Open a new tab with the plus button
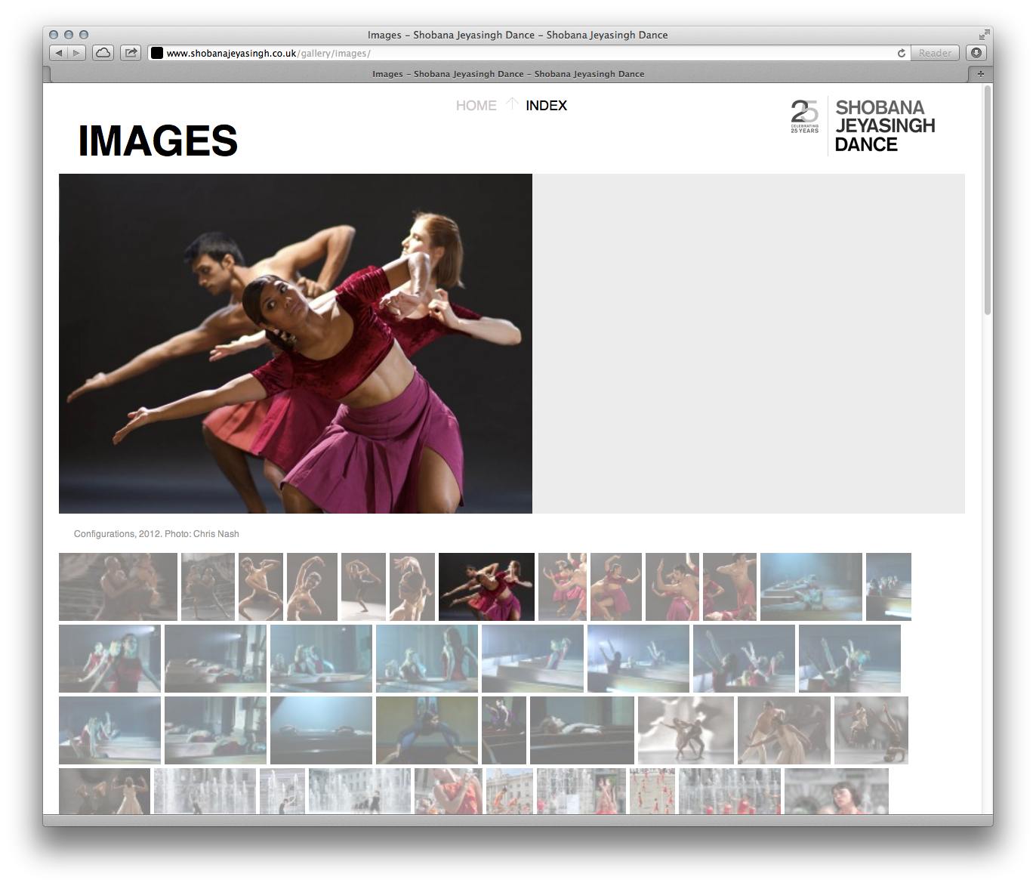 979,73
